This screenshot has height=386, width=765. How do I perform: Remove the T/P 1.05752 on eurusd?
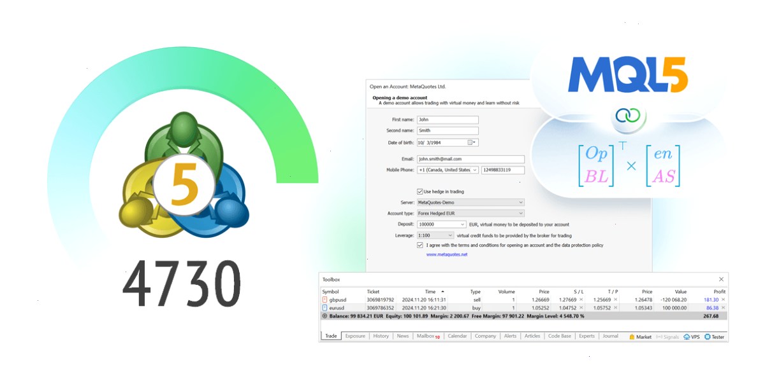tap(615, 308)
